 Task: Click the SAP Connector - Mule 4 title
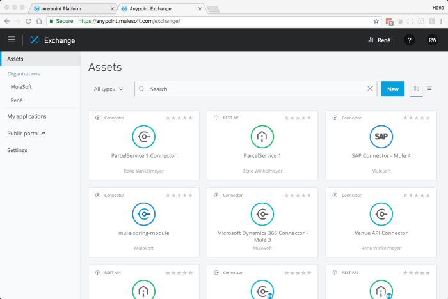tap(381, 155)
